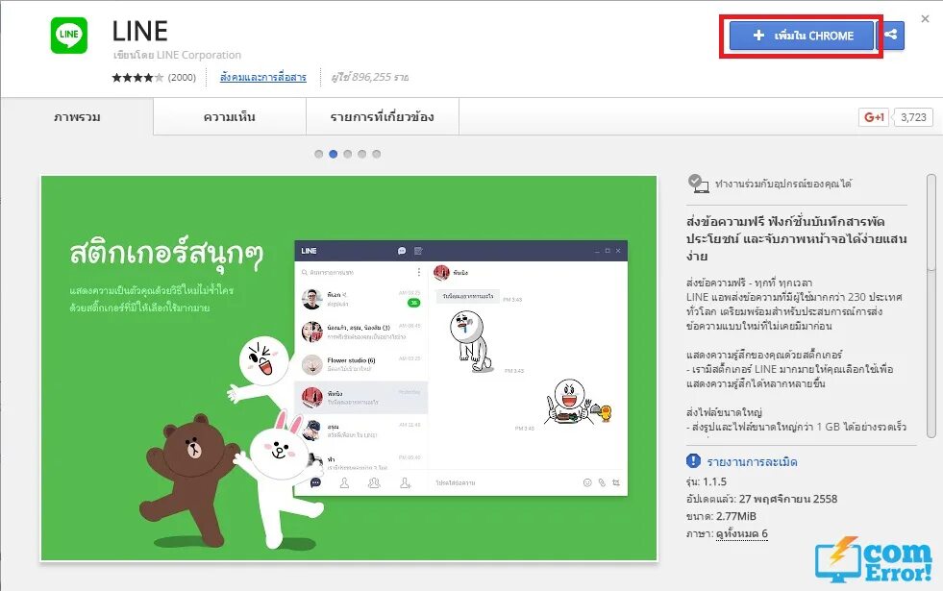Switch to the ภาพรวม tab
The image size is (943, 591).
coord(77,116)
